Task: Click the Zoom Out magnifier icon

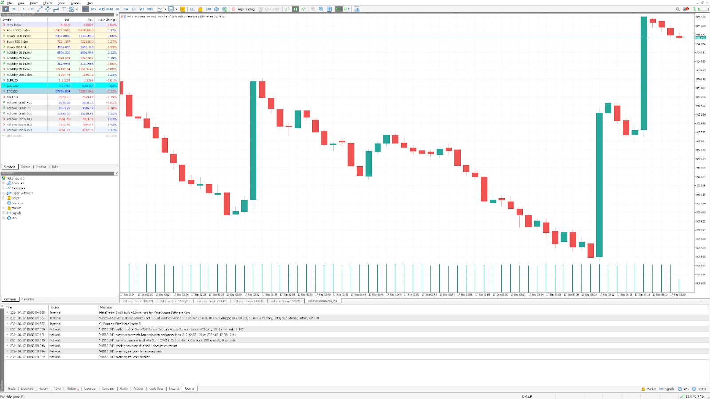Action: pos(321,9)
